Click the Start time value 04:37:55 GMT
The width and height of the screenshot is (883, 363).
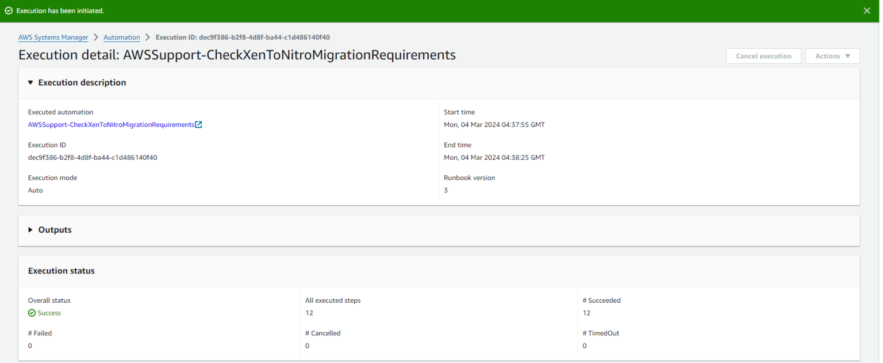(494, 125)
